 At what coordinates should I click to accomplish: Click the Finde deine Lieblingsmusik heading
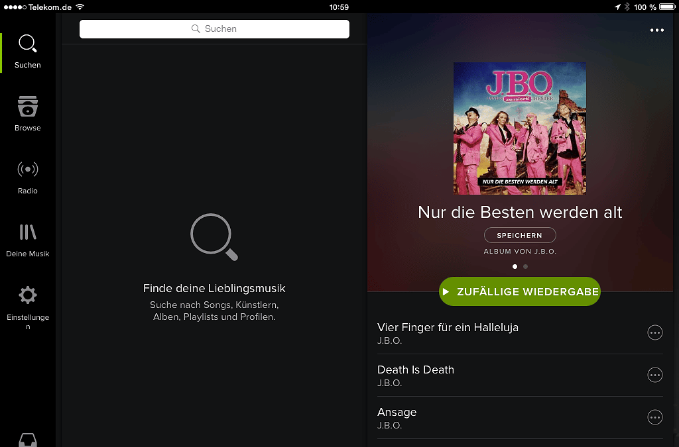[x=214, y=288]
